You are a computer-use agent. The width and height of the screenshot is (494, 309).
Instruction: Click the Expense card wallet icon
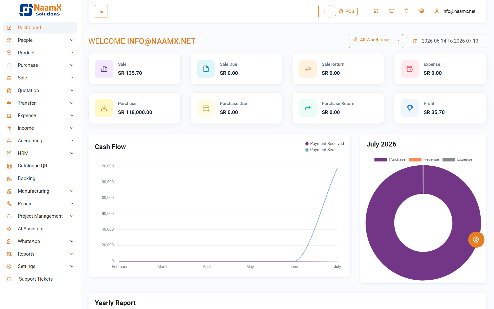tap(410, 69)
